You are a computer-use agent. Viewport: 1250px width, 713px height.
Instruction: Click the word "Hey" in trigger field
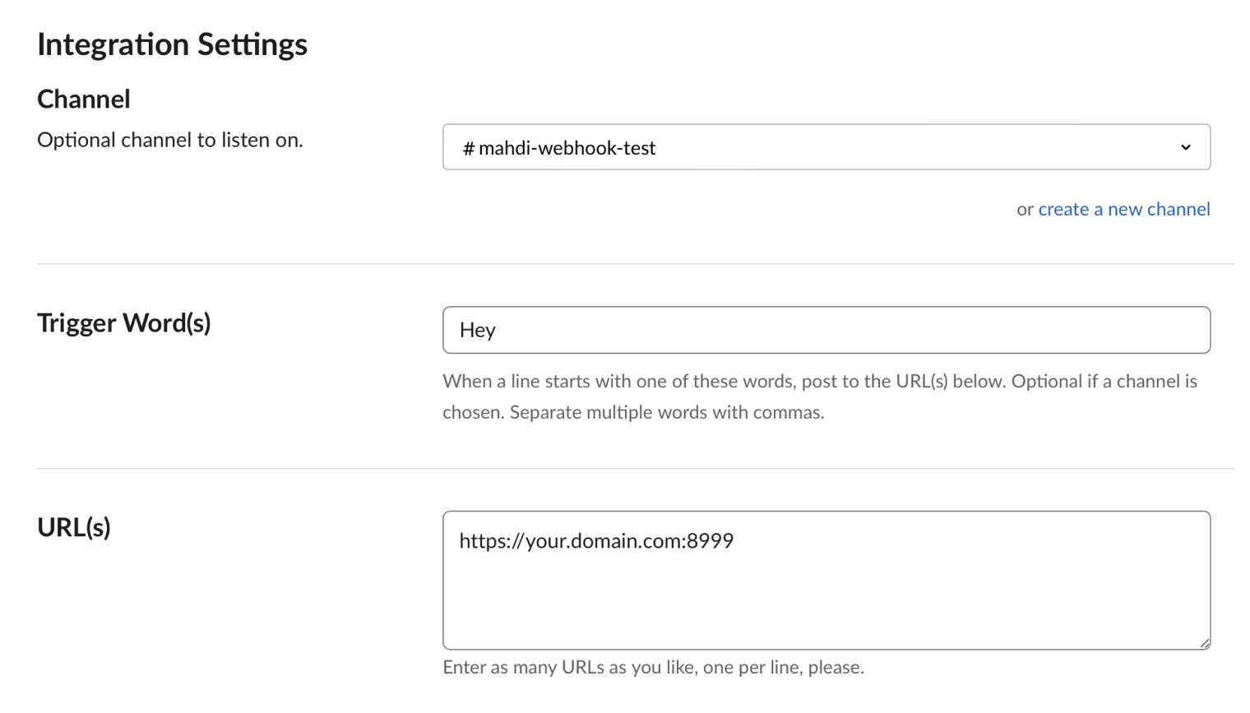pos(478,331)
